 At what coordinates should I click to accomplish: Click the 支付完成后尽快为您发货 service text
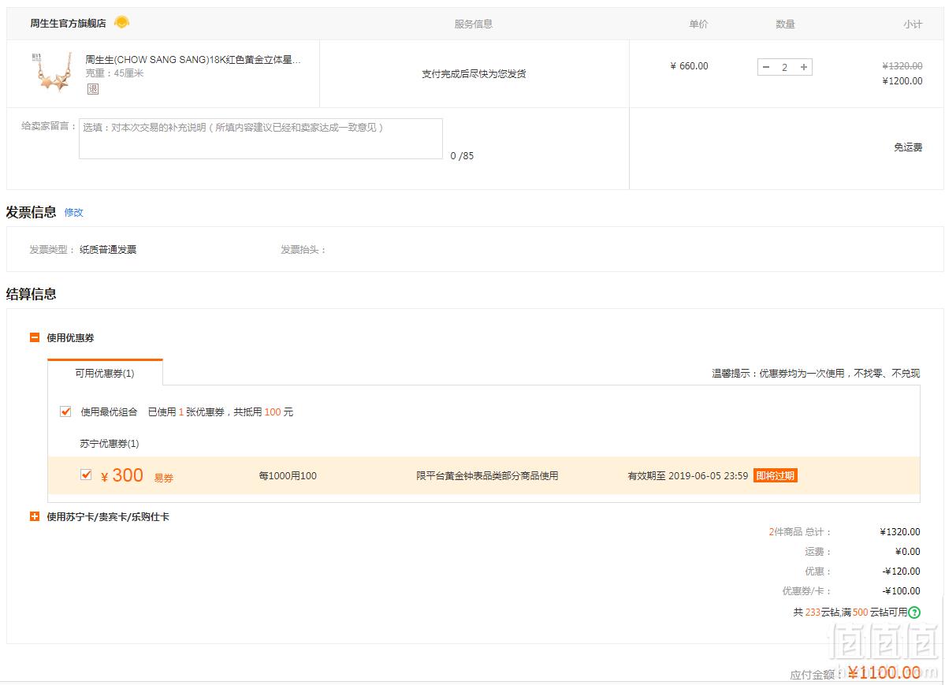[474, 73]
